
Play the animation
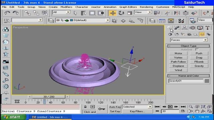[x=170, y=107]
